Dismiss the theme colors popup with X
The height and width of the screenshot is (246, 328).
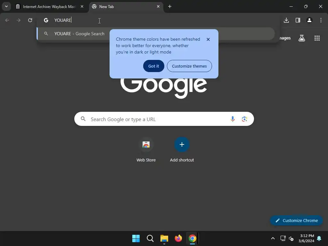click(x=208, y=39)
